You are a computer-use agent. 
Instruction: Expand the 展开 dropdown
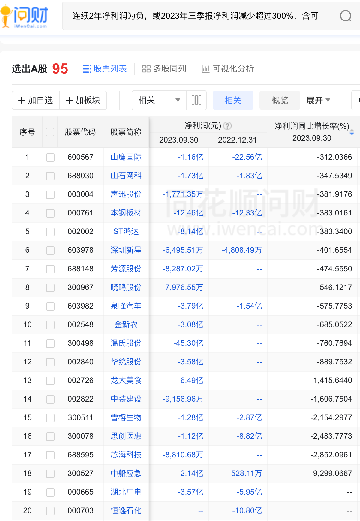318,100
